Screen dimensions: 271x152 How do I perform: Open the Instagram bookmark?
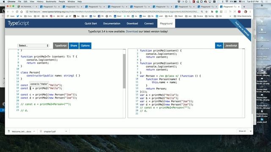(x=53, y=16)
